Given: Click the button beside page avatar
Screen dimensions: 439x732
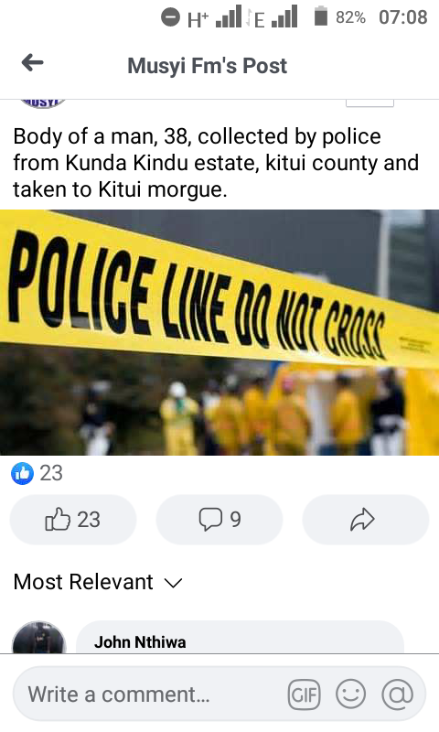Looking at the screenshot, I should pyautogui.click(x=370, y=103).
